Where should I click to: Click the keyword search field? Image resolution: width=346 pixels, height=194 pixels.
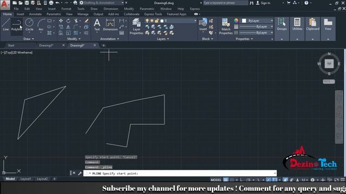(225, 3)
